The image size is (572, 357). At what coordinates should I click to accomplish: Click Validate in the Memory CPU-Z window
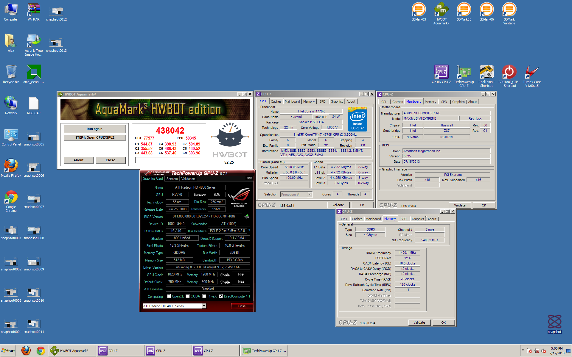(x=419, y=322)
